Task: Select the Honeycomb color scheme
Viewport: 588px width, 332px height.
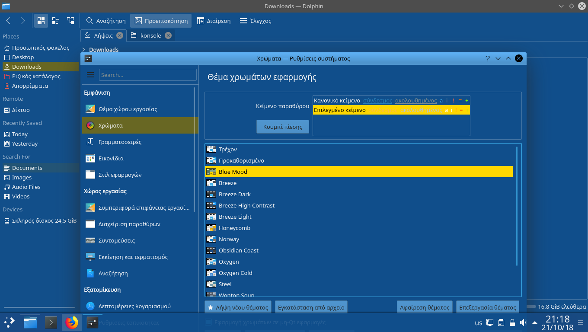Action: (359, 228)
